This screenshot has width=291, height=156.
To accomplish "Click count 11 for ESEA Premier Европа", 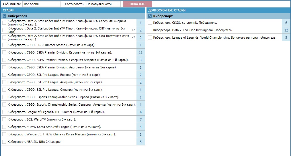I will [141, 52].
